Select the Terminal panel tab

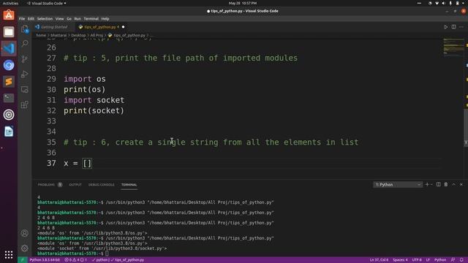[x=129, y=185]
